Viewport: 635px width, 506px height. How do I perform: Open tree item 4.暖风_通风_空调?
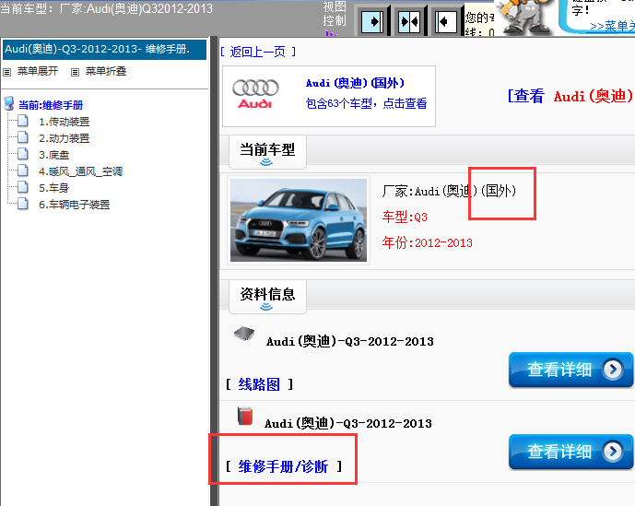coord(80,171)
